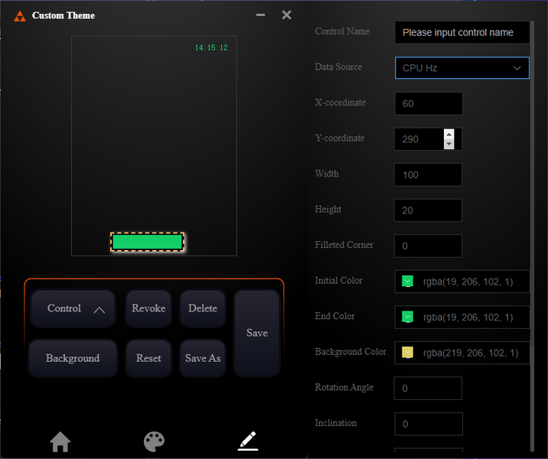Click the End Color rgba text value
The image size is (548, 459).
(468, 317)
